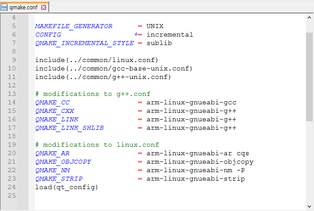The image size is (314, 211).
Task: Click the CONFIG variable on line 6
Action: pos(48,35)
